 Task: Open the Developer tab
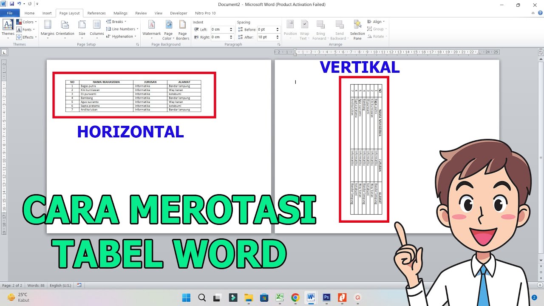click(x=178, y=13)
